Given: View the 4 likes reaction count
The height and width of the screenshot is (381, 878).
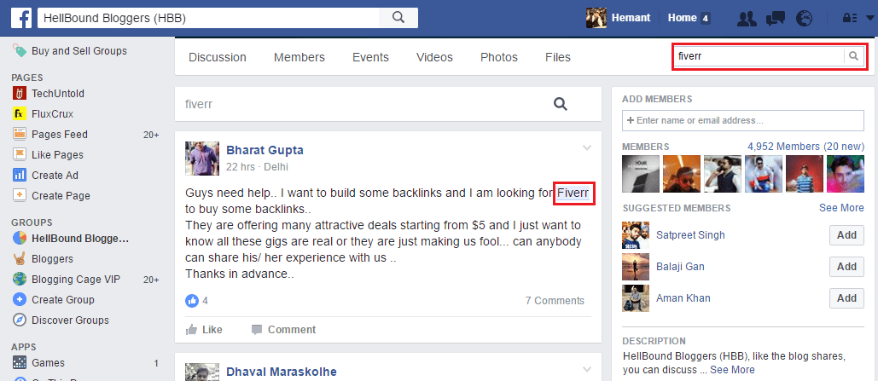Looking at the screenshot, I should pos(196,300).
